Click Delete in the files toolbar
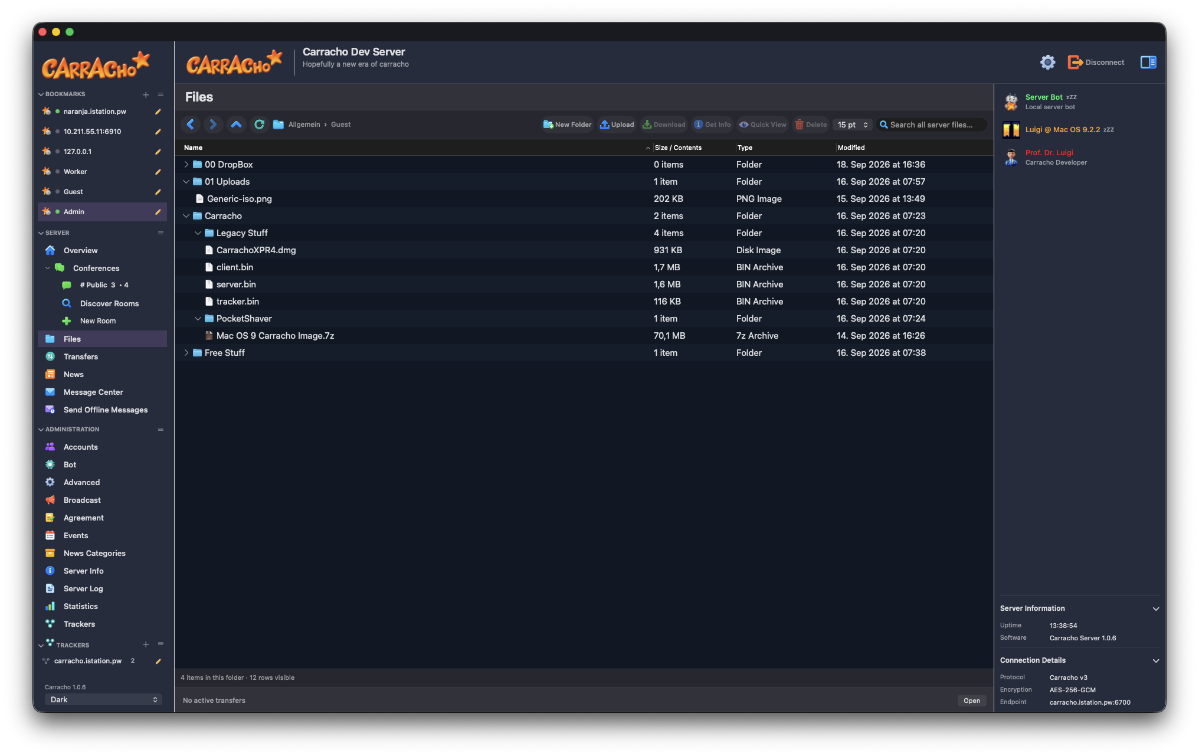Image resolution: width=1199 pixels, height=756 pixels. 811,125
